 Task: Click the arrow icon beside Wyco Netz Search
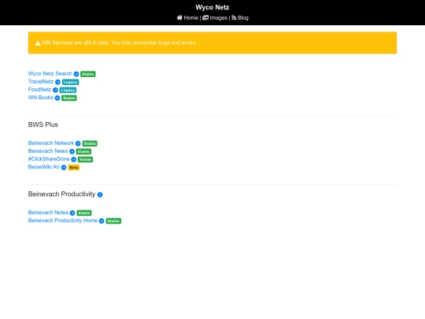pyautogui.click(x=76, y=74)
